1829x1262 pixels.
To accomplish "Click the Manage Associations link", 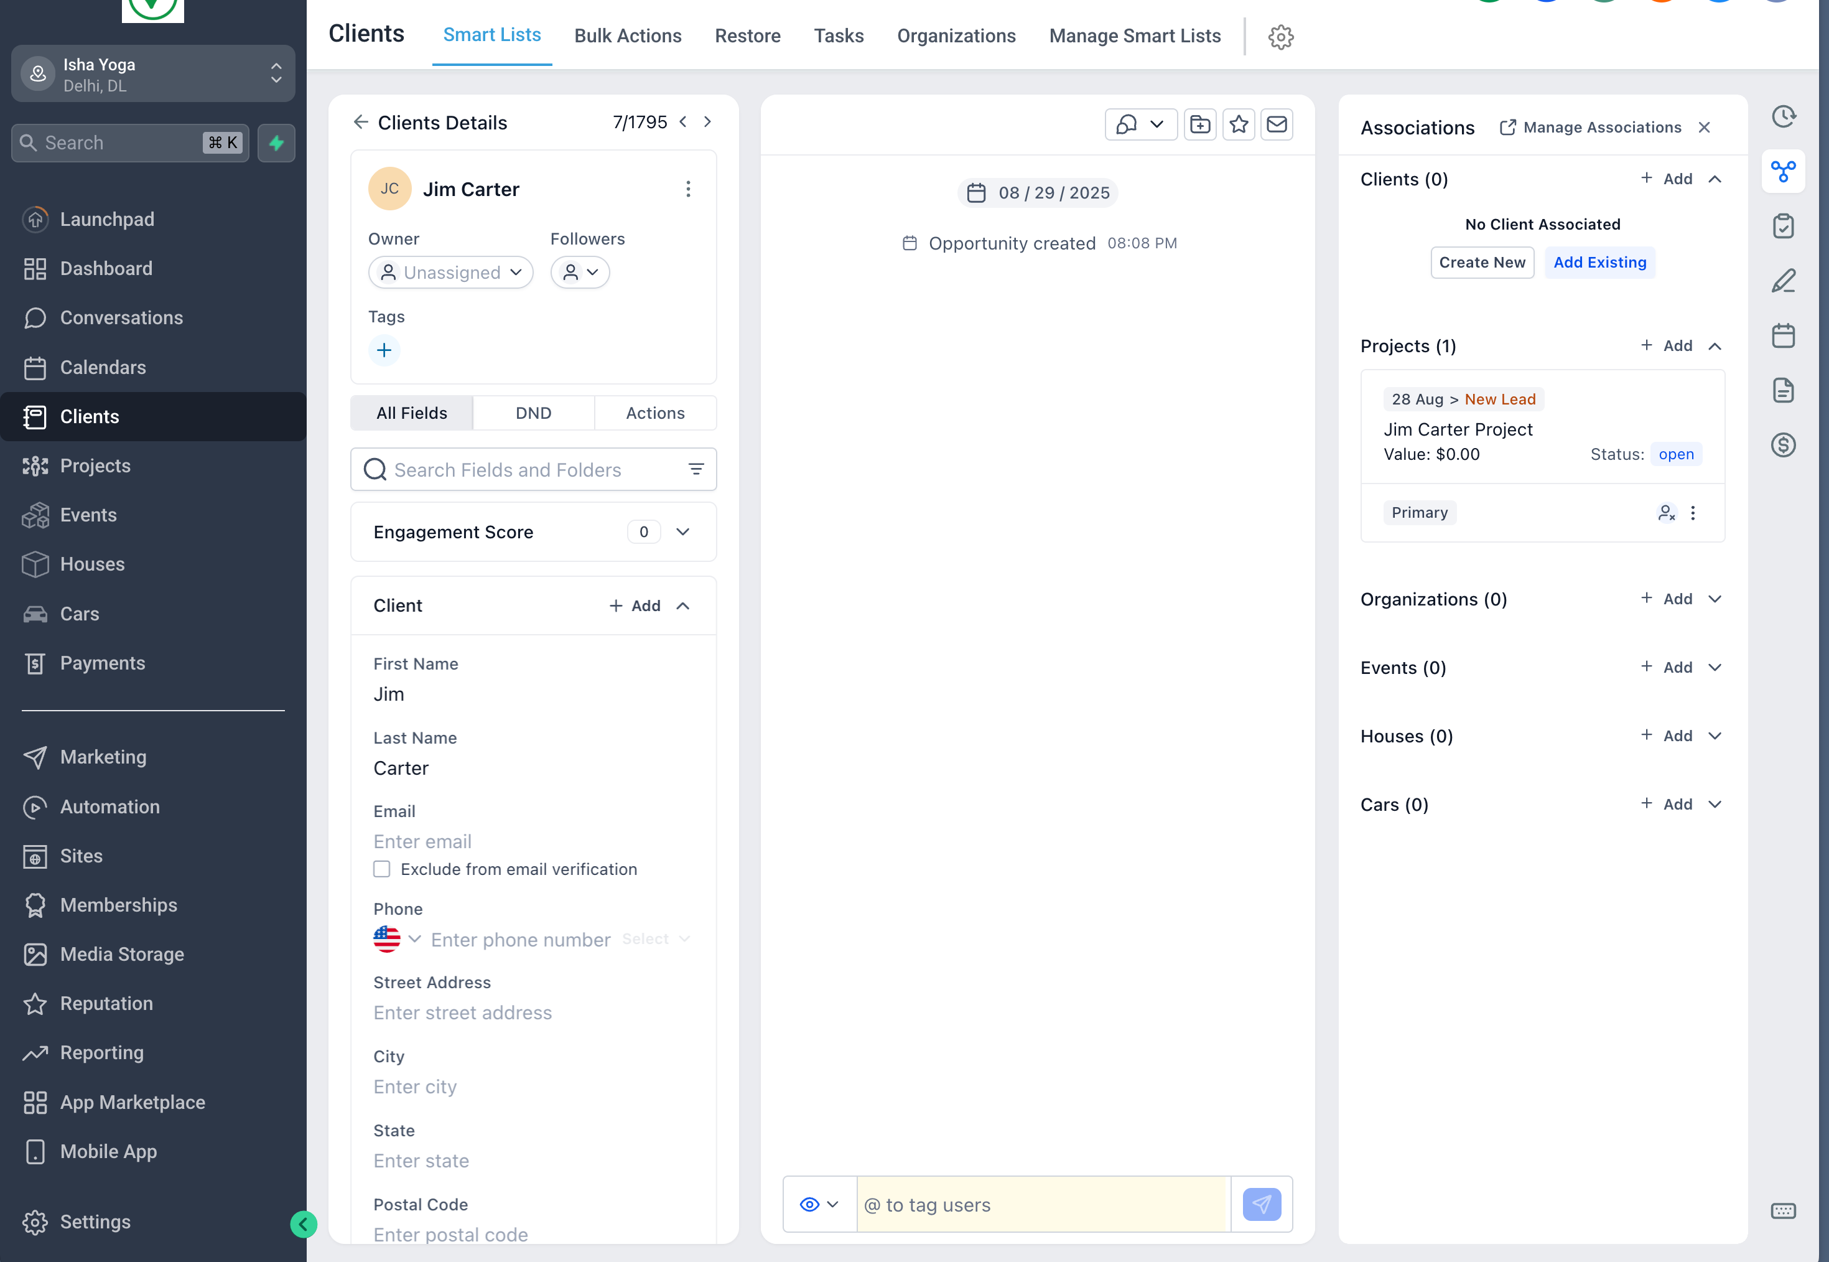I will 1591,128.
